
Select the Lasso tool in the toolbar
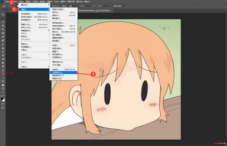(x=3, y=22)
